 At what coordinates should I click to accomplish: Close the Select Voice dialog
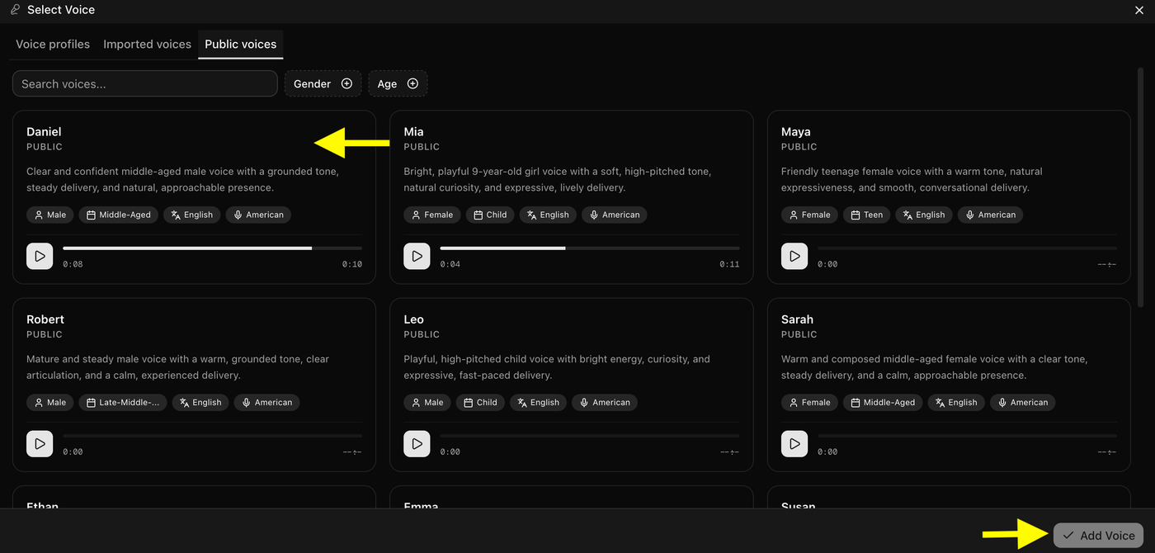tap(1139, 10)
